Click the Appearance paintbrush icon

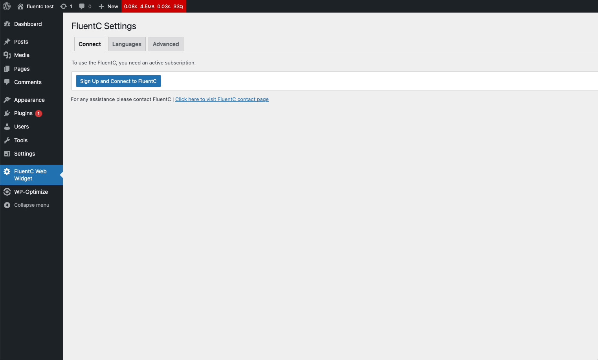pyautogui.click(x=7, y=100)
